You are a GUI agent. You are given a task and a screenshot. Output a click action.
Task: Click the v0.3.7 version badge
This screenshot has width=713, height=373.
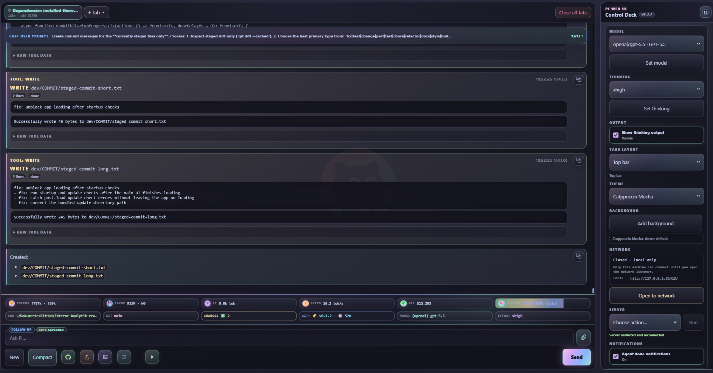(647, 15)
